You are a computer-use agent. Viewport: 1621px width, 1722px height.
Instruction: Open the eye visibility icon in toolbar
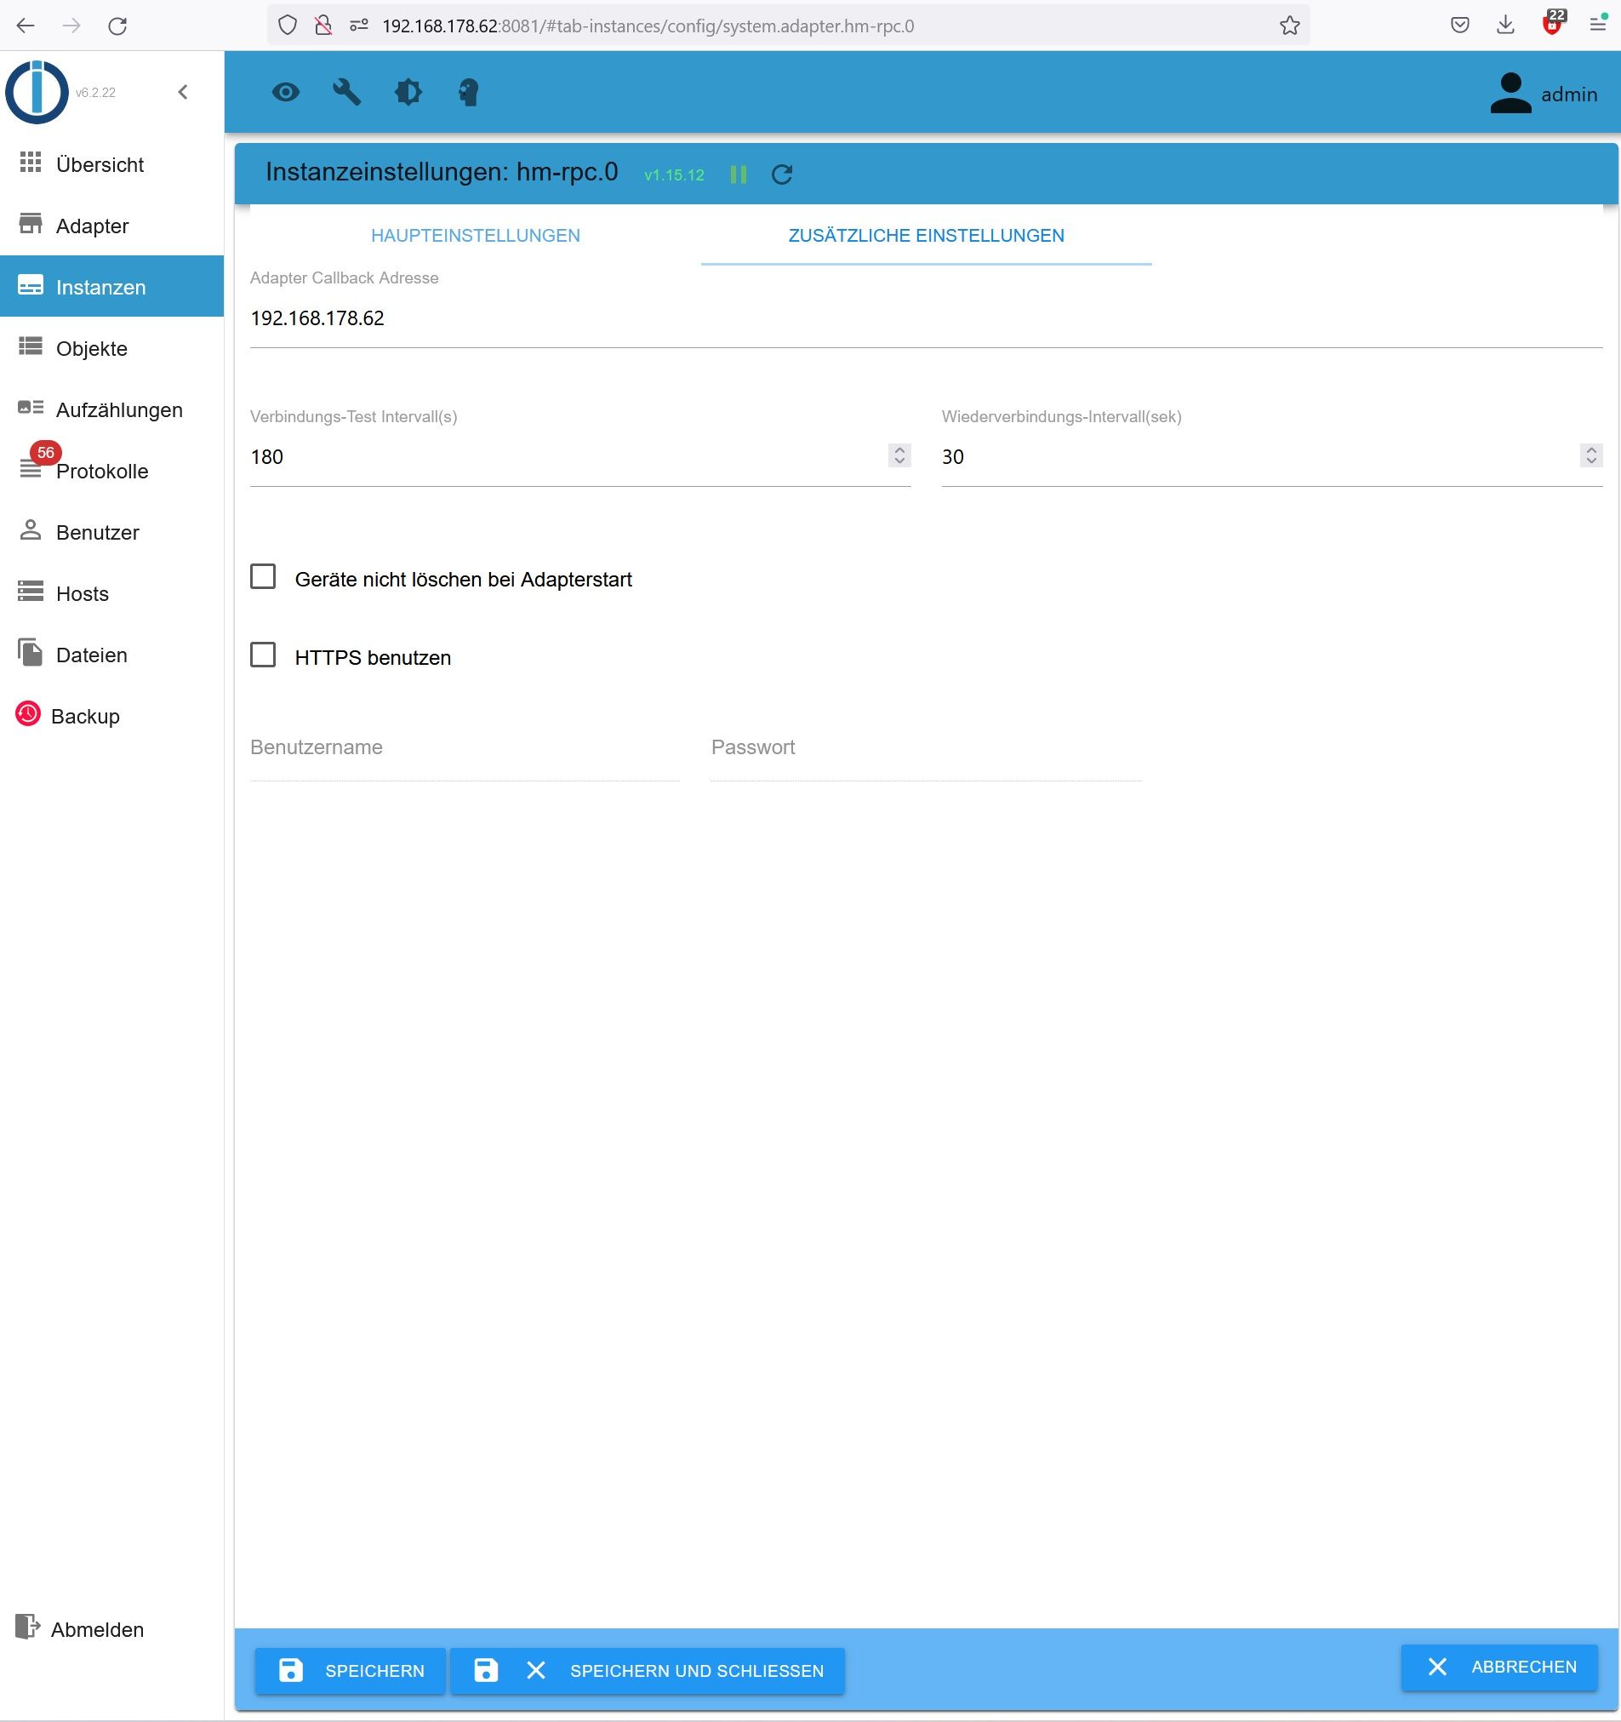pyautogui.click(x=286, y=92)
